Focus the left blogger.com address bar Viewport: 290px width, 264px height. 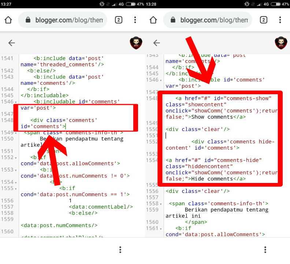(63, 20)
